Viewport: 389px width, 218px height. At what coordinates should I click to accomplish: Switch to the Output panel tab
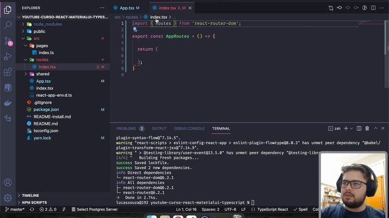pyautogui.click(x=159, y=128)
